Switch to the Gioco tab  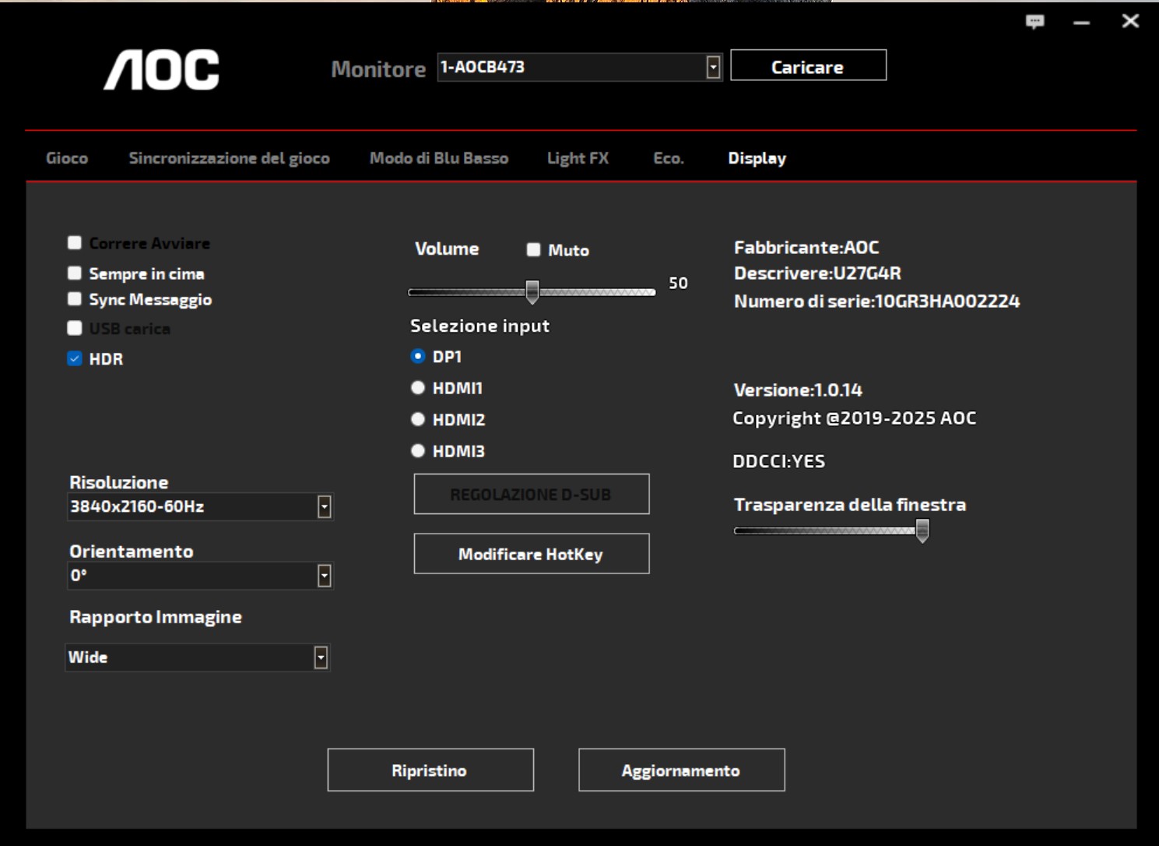pyautogui.click(x=67, y=158)
